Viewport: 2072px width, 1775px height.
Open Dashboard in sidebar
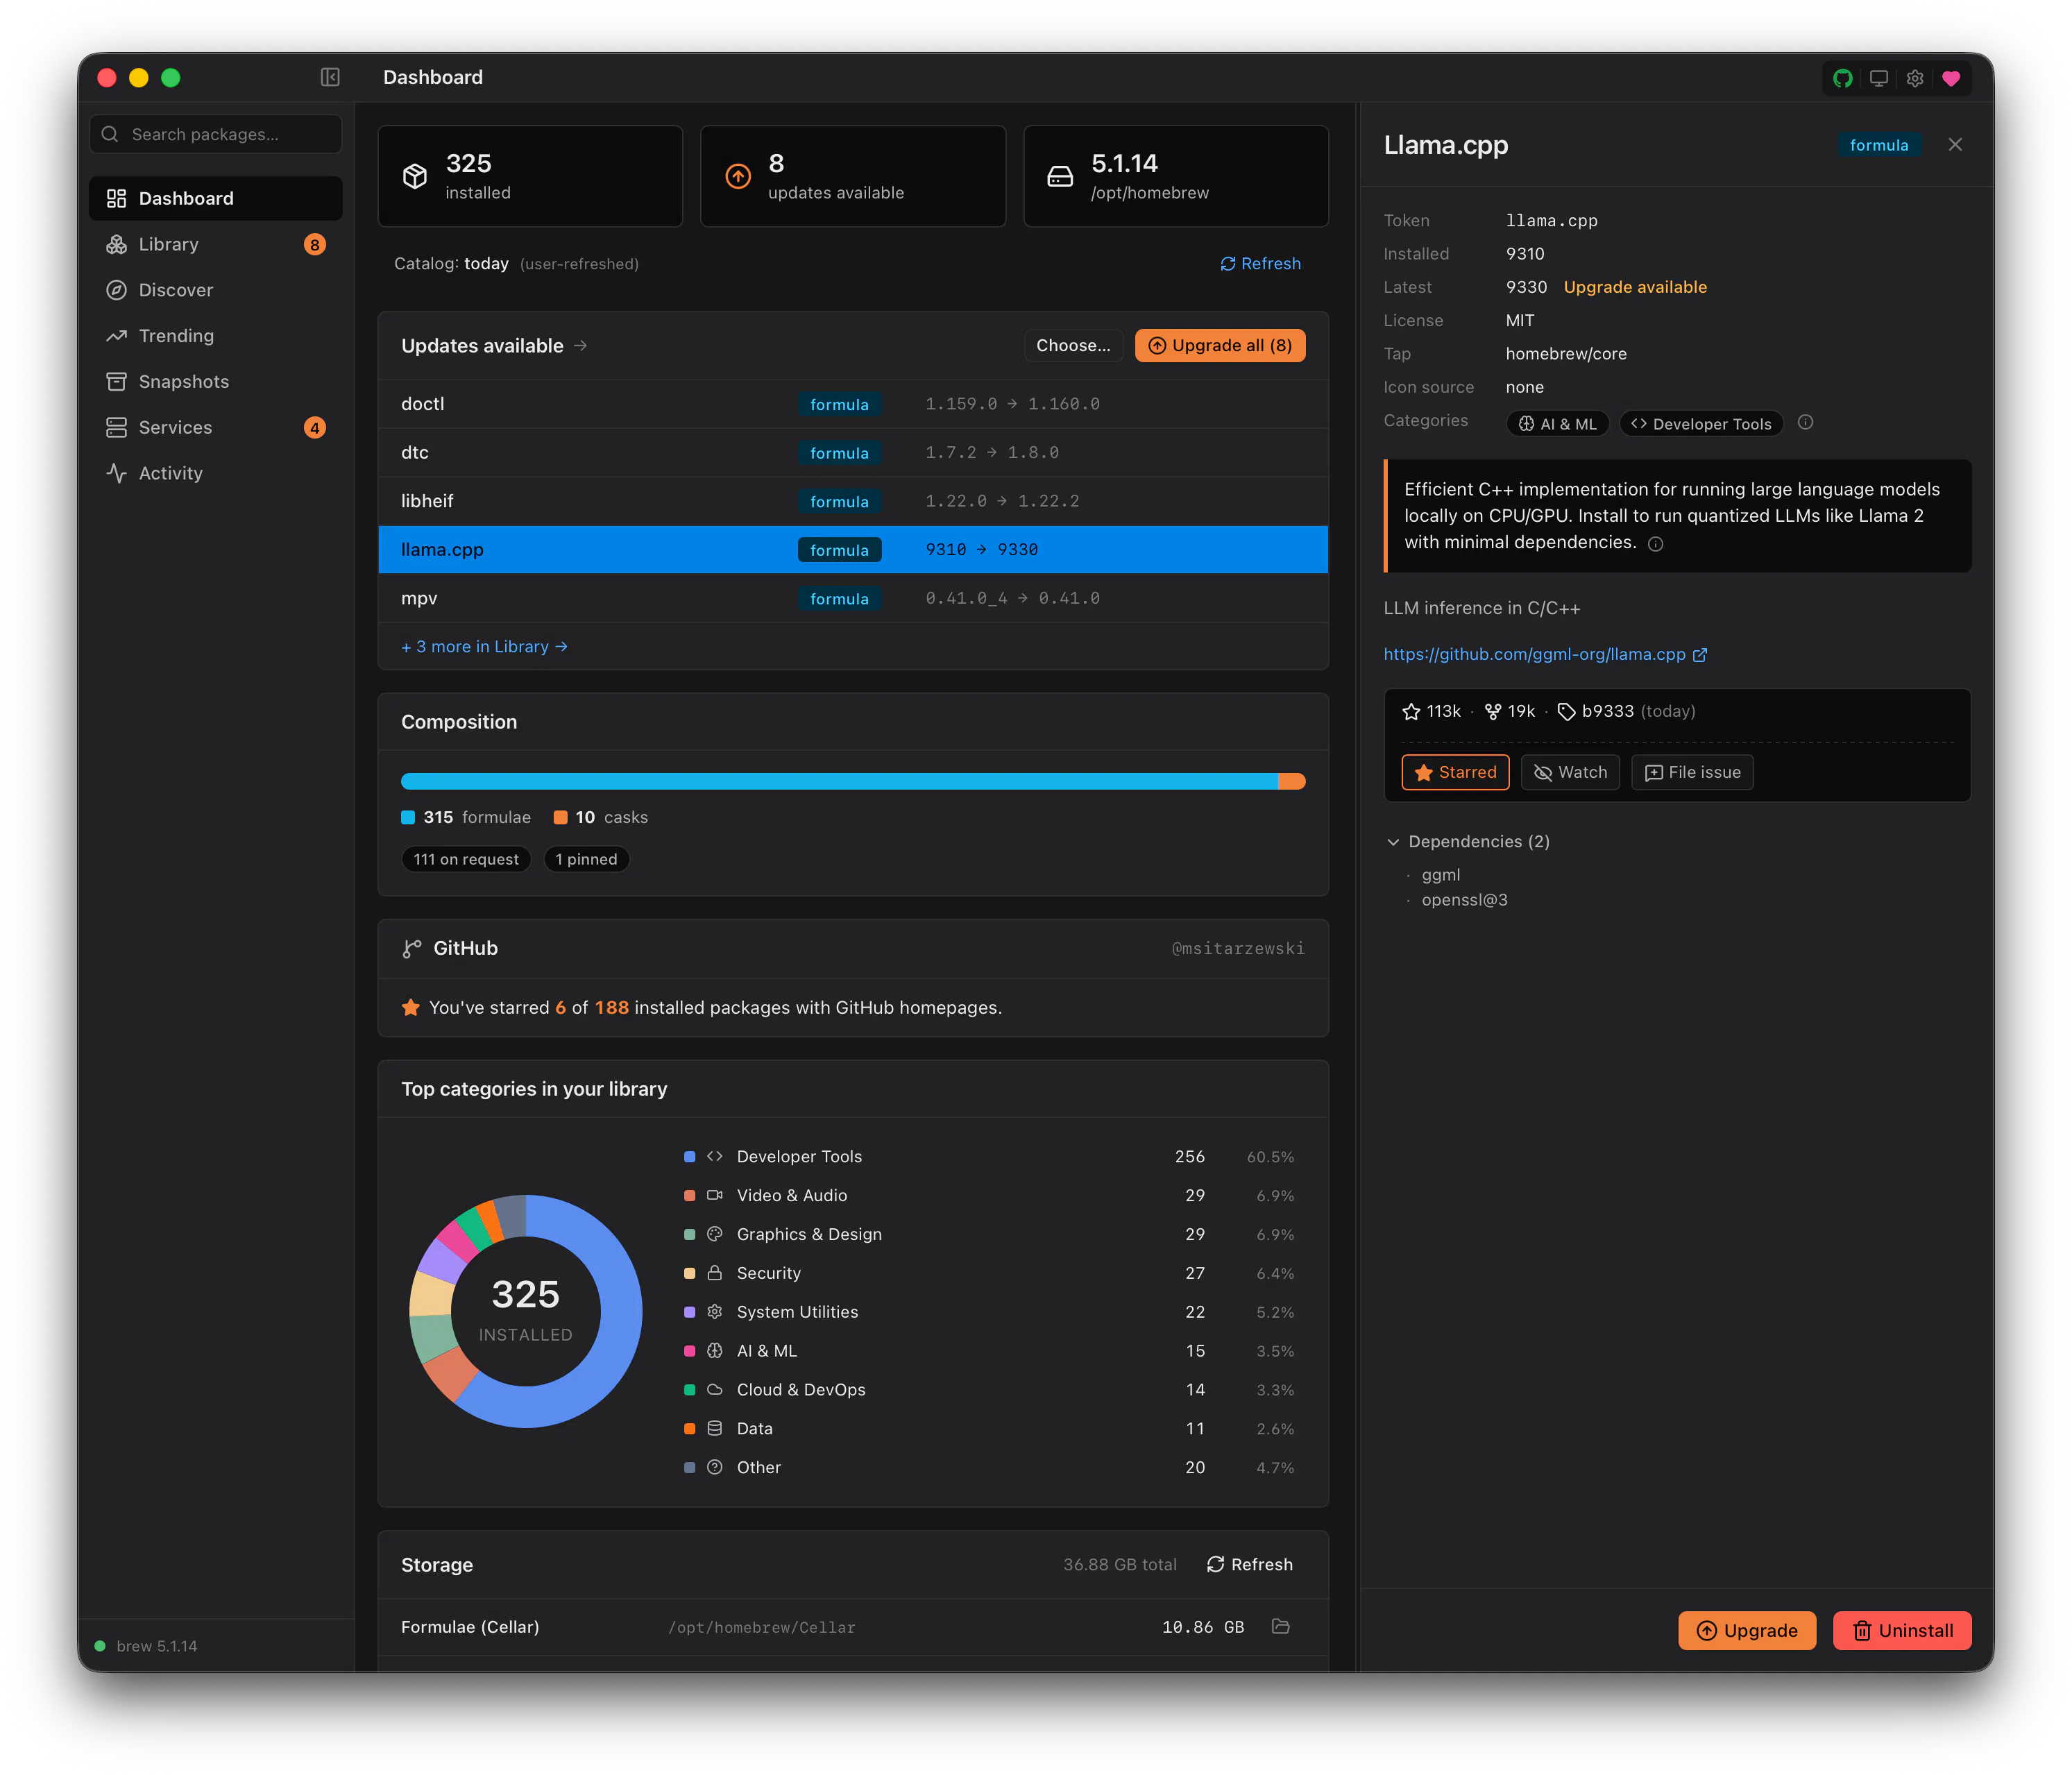tap(216, 198)
